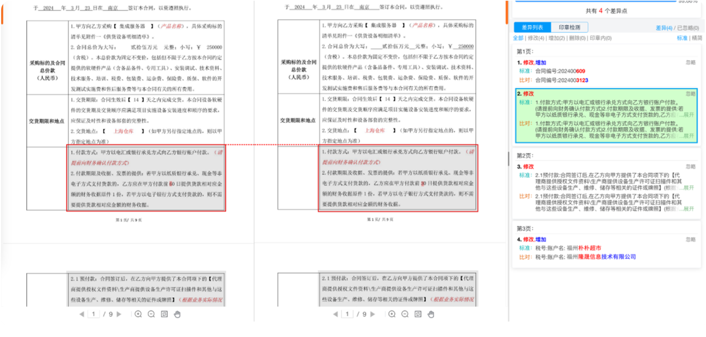Click 标准 line 福州朴朴超市
706x337 pixels.
pyautogui.click(x=568, y=248)
